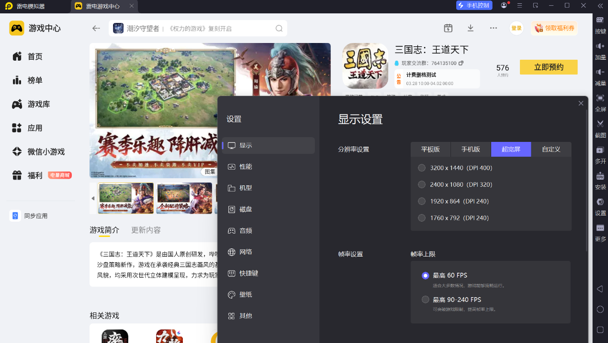The height and width of the screenshot is (343, 608).
Task: Open the multi-instance (多开) icon
Action: point(600,150)
